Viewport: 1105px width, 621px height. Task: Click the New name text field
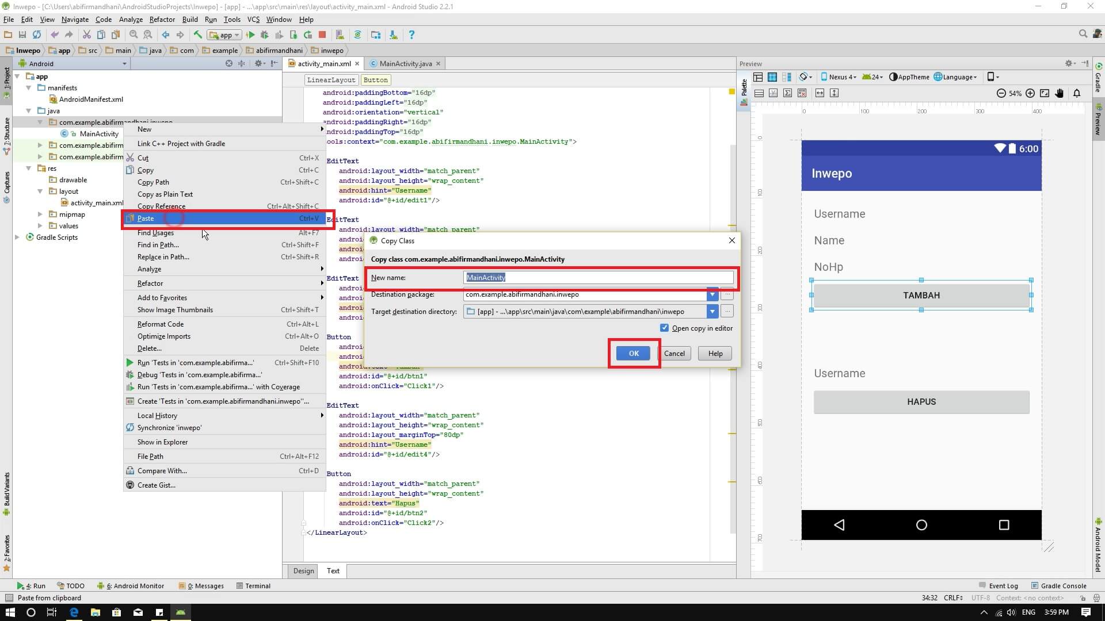coord(599,278)
